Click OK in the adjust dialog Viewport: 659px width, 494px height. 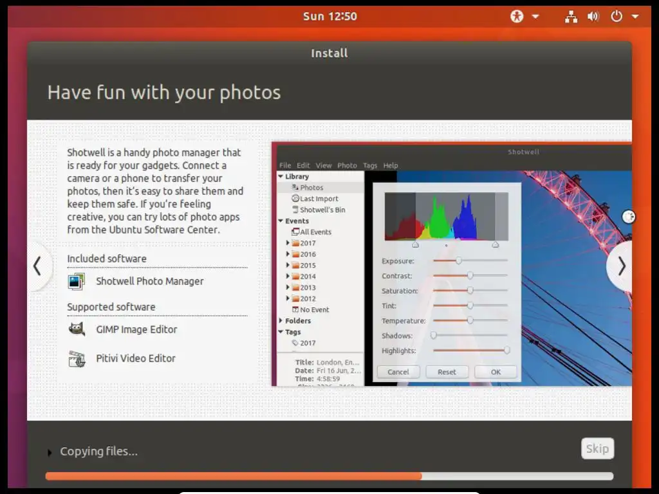(x=496, y=372)
